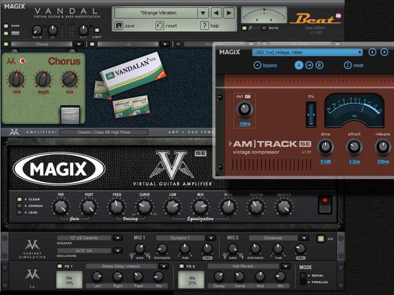Click the reset icon in AM Track

pos(347,66)
